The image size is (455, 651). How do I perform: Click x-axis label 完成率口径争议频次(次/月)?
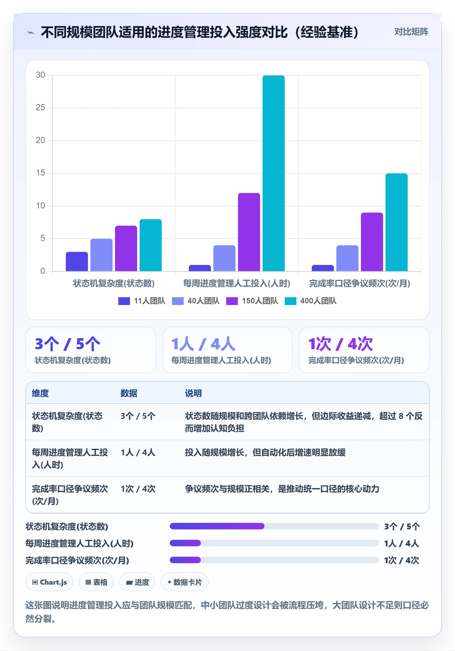(359, 284)
